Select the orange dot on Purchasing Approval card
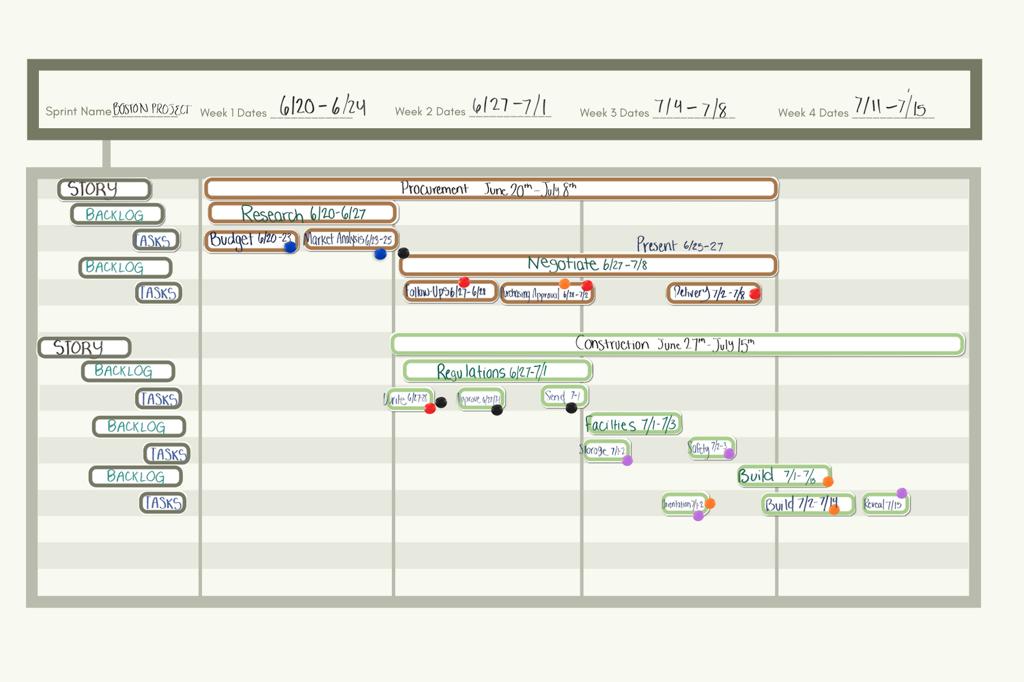Image resolution: width=1024 pixels, height=682 pixels. pos(565,284)
